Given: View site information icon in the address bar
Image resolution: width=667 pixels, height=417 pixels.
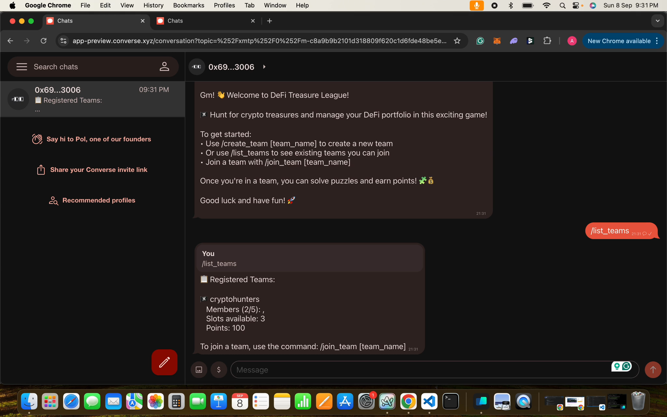Looking at the screenshot, I should click(x=64, y=41).
